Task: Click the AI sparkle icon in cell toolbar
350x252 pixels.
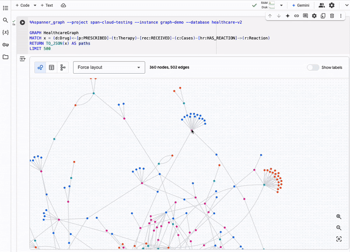Action: coord(287,16)
